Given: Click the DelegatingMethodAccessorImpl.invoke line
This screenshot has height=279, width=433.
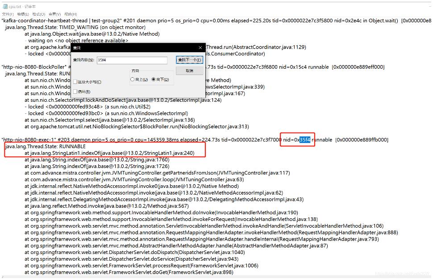Looking at the screenshot, I should tap(164, 200).
